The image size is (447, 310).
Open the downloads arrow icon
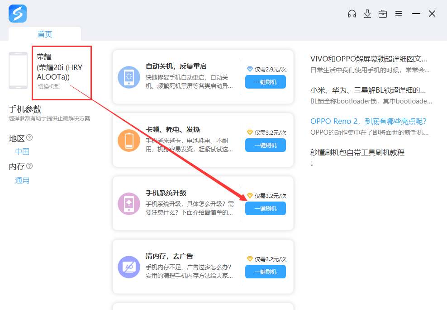(367, 14)
